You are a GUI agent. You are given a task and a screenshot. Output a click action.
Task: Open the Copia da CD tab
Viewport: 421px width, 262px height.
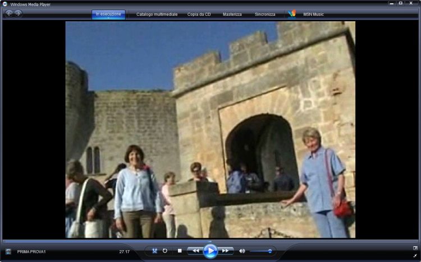pyautogui.click(x=199, y=14)
